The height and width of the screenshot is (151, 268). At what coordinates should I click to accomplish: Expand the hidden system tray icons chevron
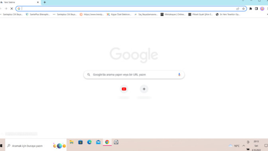tap(244, 146)
